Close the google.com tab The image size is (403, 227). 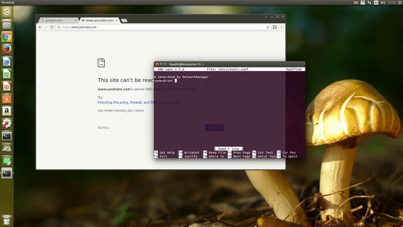point(76,20)
